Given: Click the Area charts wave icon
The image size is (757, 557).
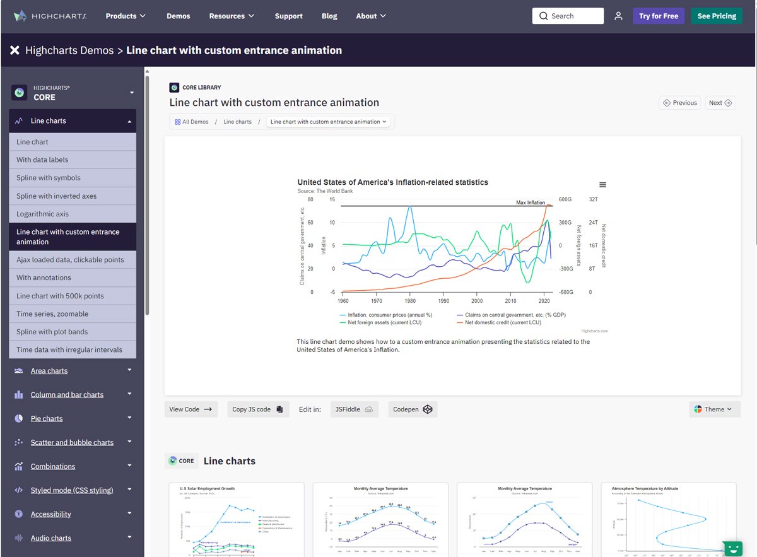Looking at the screenshot, I should tap(18, 370).
